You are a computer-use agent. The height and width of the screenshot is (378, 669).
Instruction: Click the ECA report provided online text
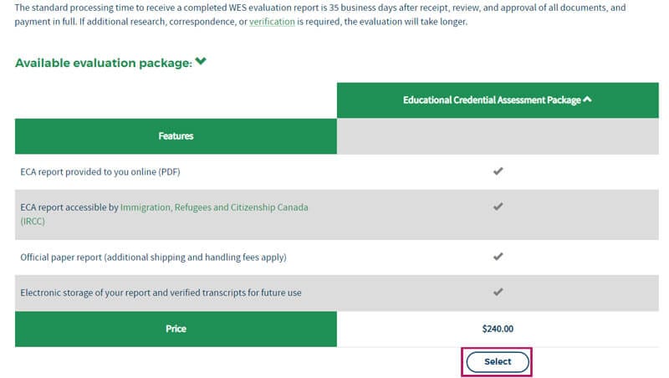click(100, 171)
